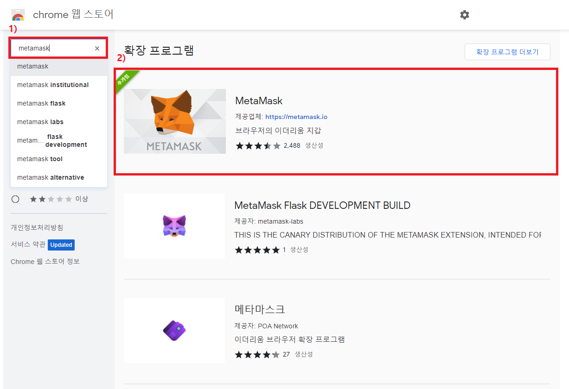
Task: Click the blue Updated badge
Action: [61, 245]
